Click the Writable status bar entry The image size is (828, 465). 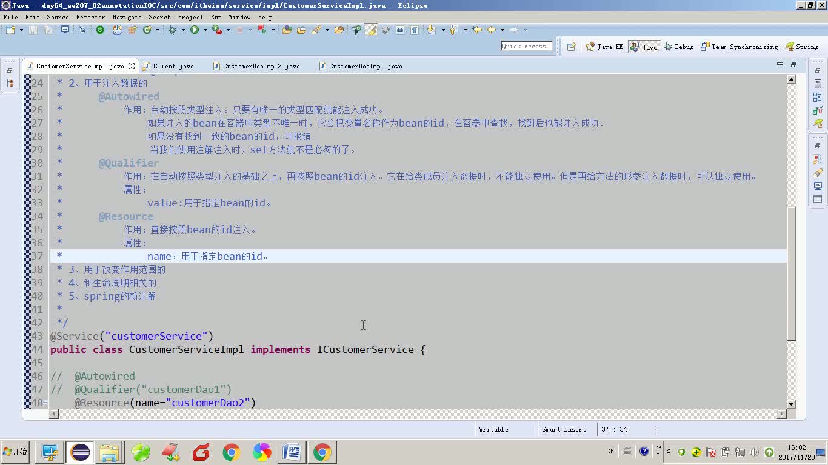click(x=493, y=429)
